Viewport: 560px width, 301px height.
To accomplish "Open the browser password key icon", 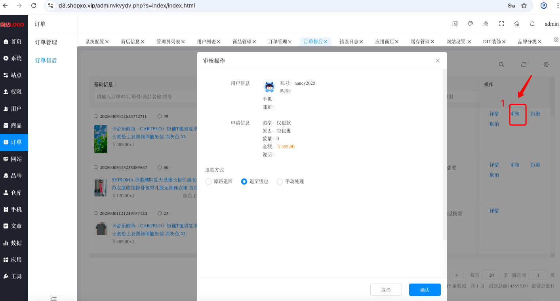I will click(x=511, y=6).
